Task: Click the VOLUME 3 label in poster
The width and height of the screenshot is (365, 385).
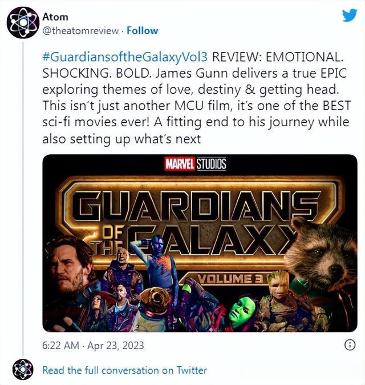Action: pyautogui.click(x=230, y=279)
